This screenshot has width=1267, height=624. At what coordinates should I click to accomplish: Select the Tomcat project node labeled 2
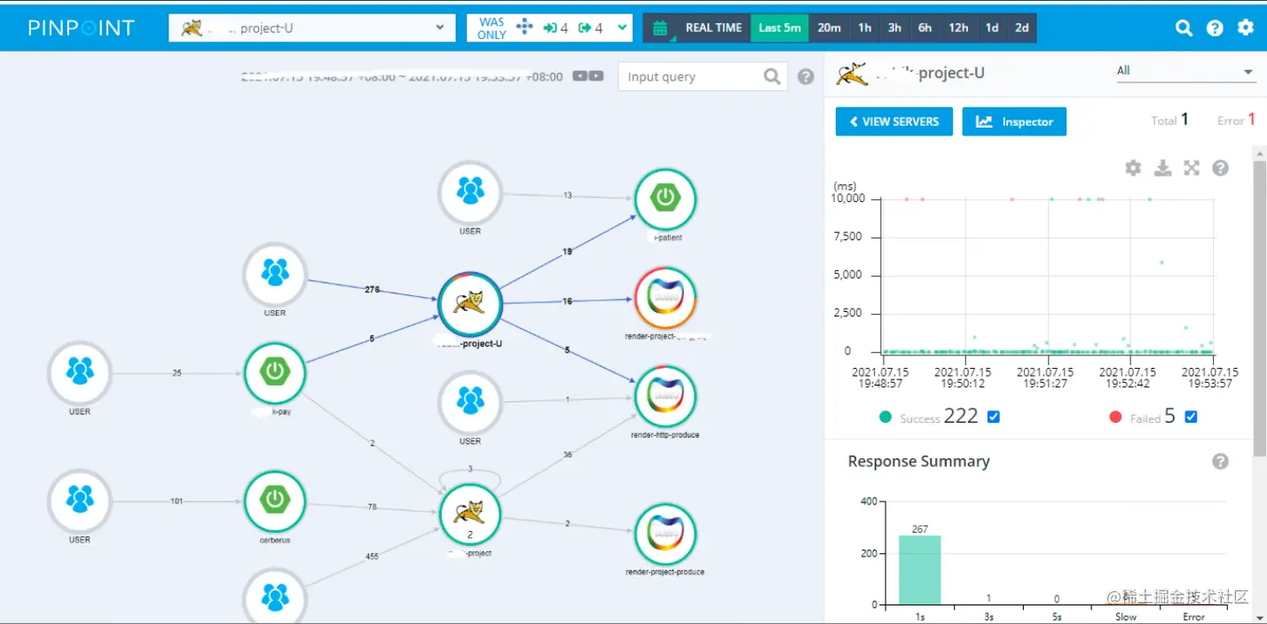coord(470,515)
